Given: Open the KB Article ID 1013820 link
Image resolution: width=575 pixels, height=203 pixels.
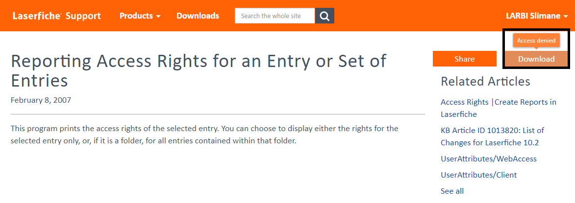Looking at the screenshot, I should [x=492, y=136].
